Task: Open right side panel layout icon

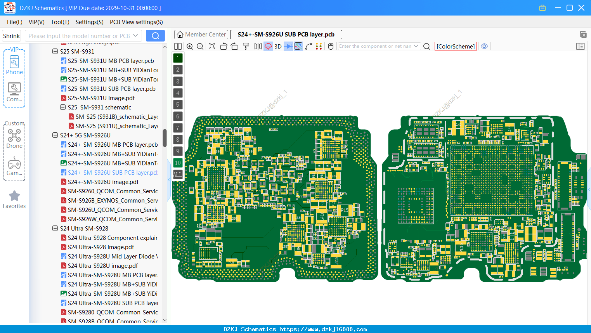Action: coord(581,46)
